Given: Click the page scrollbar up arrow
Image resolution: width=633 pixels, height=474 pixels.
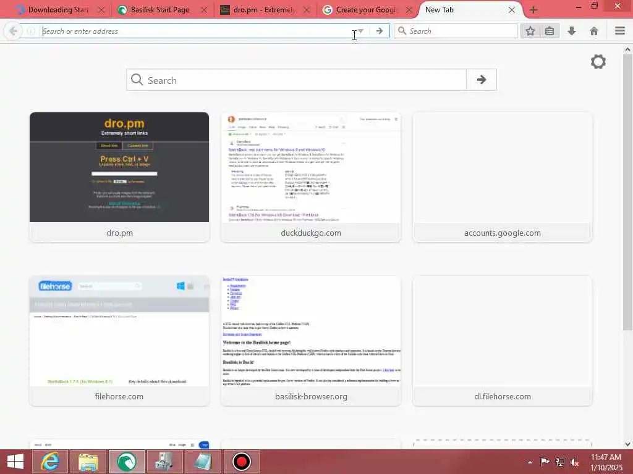Looking at the screenshot, I should (627, 49).
